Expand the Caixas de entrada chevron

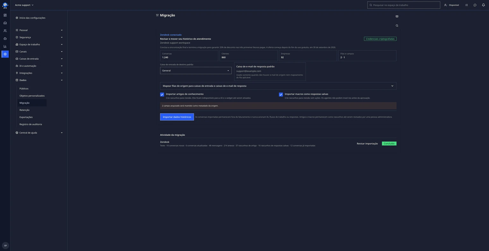click(62, 59)
